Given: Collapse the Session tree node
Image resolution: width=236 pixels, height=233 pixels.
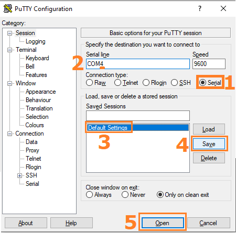Looking at the screenshot, I should click(x=9, y=33).
